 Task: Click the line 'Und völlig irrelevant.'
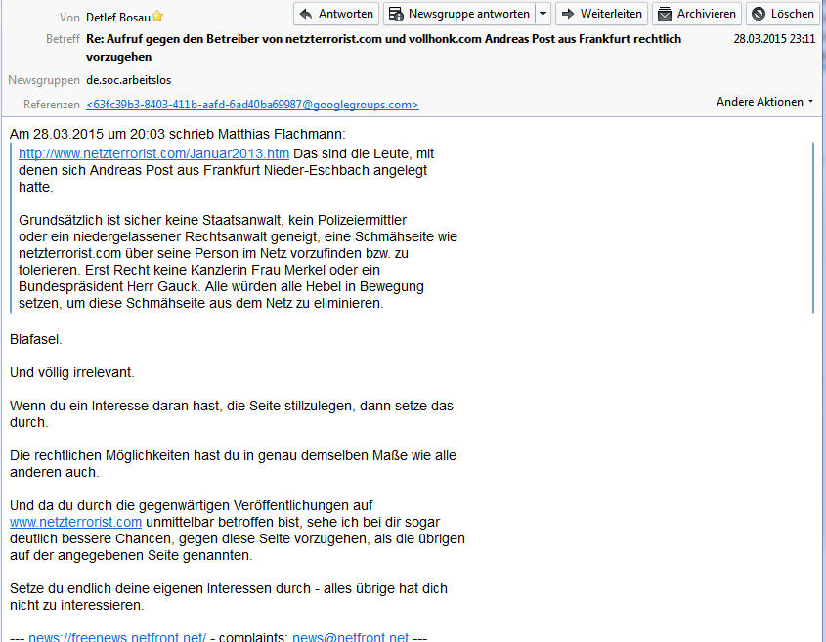coord(72,372)
